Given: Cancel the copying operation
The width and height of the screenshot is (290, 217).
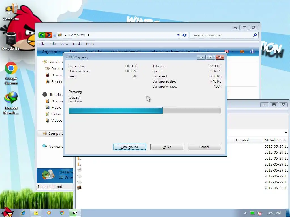Looking at the screenshot, I should tap(204, 147).
